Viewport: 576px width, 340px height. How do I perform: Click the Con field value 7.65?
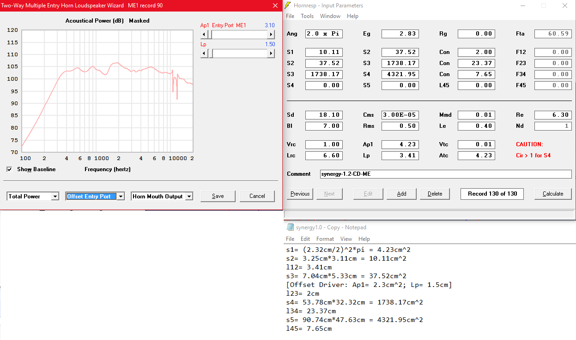pos(476,74)
